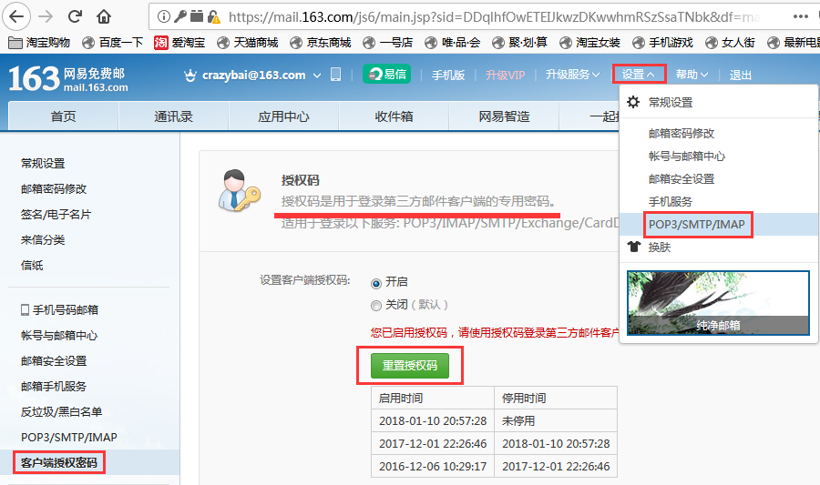Click the 未停用 table cell
This screenshot has height=485, width=820.
[556, 420]
